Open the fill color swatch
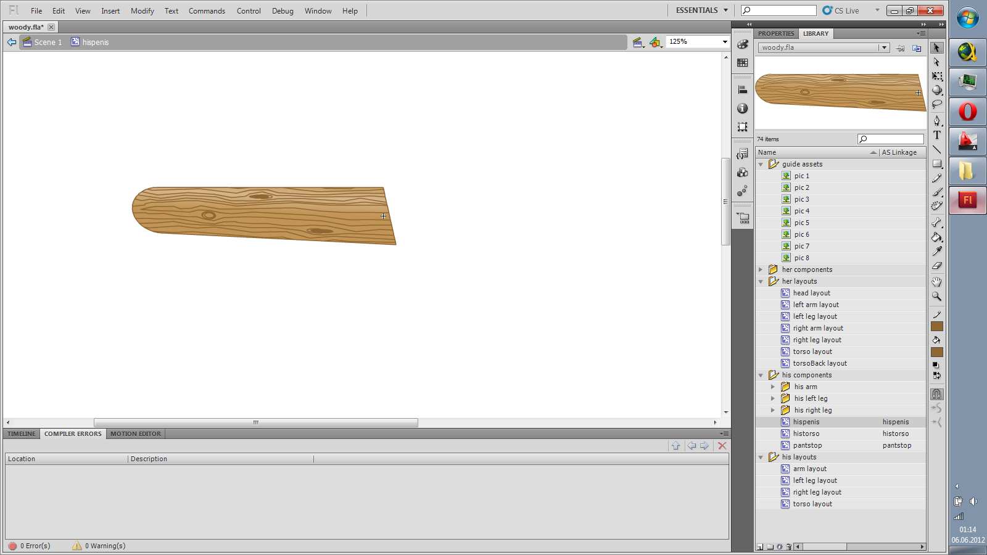This screenshot has height=555, width=987. tap(937, 352)
